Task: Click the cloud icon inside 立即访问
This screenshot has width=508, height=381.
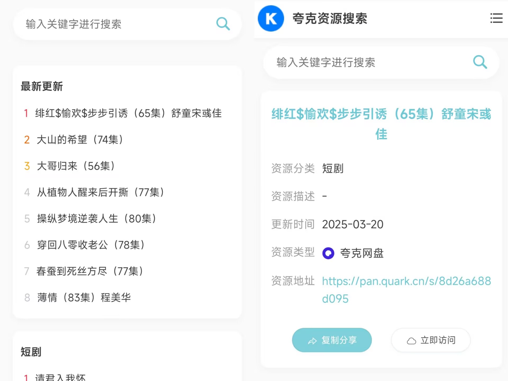Action: (412, 341)
